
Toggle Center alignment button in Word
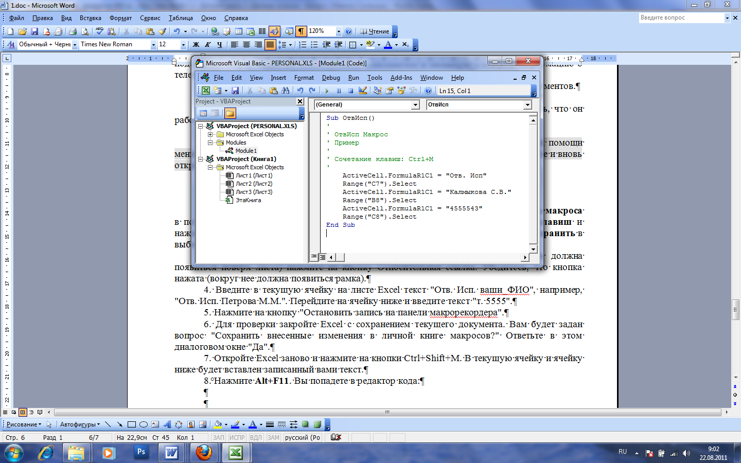pyautogui.click(x=246, y=44)
